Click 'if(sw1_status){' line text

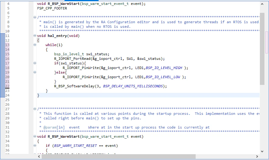coord(70,63)
